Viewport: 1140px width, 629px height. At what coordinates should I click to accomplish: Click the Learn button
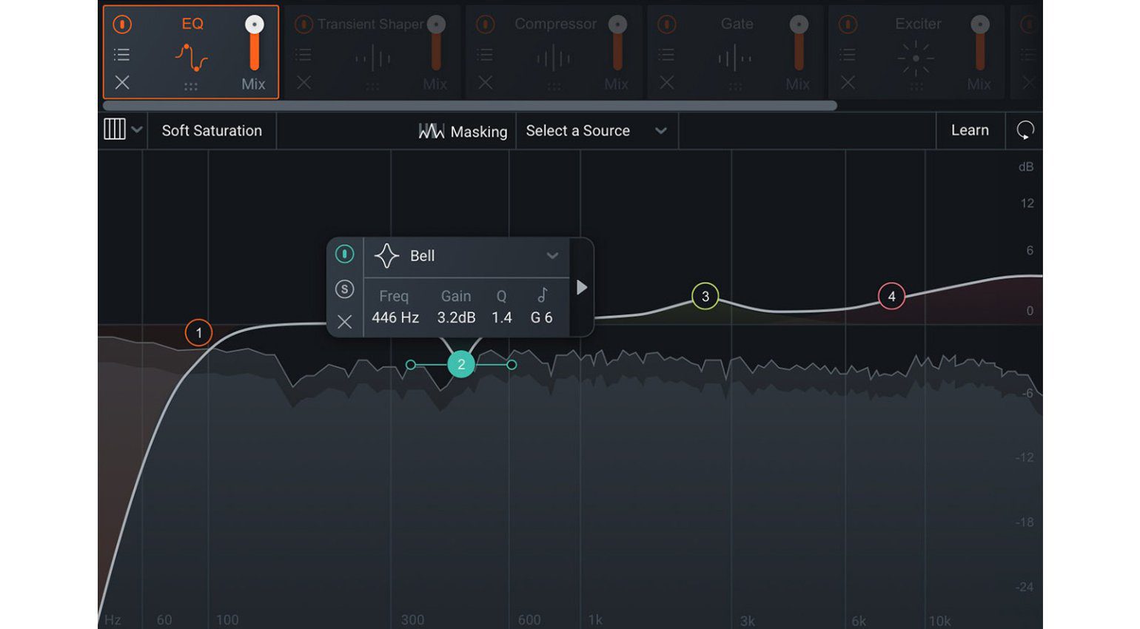969,130
